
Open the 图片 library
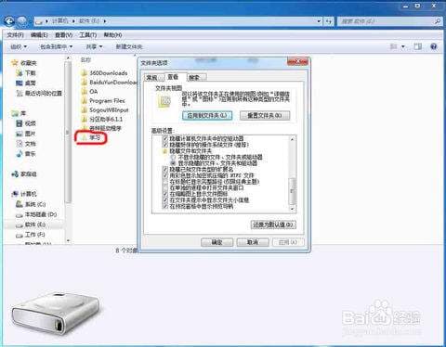(x=26, y=134)
